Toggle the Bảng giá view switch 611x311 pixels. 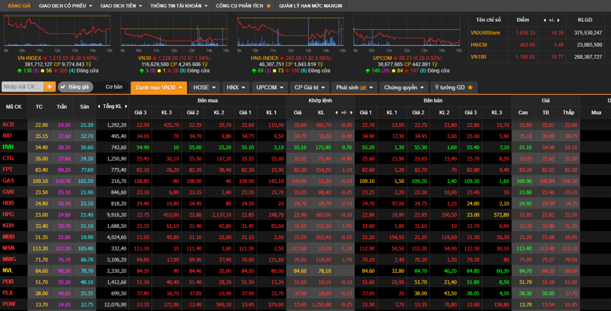point(75,87)
